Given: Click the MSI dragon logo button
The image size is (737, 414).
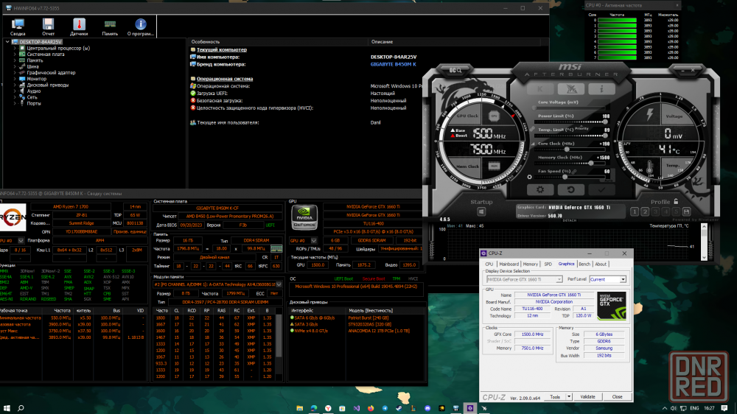Looking at the screenshot, I should click(570, 88).
